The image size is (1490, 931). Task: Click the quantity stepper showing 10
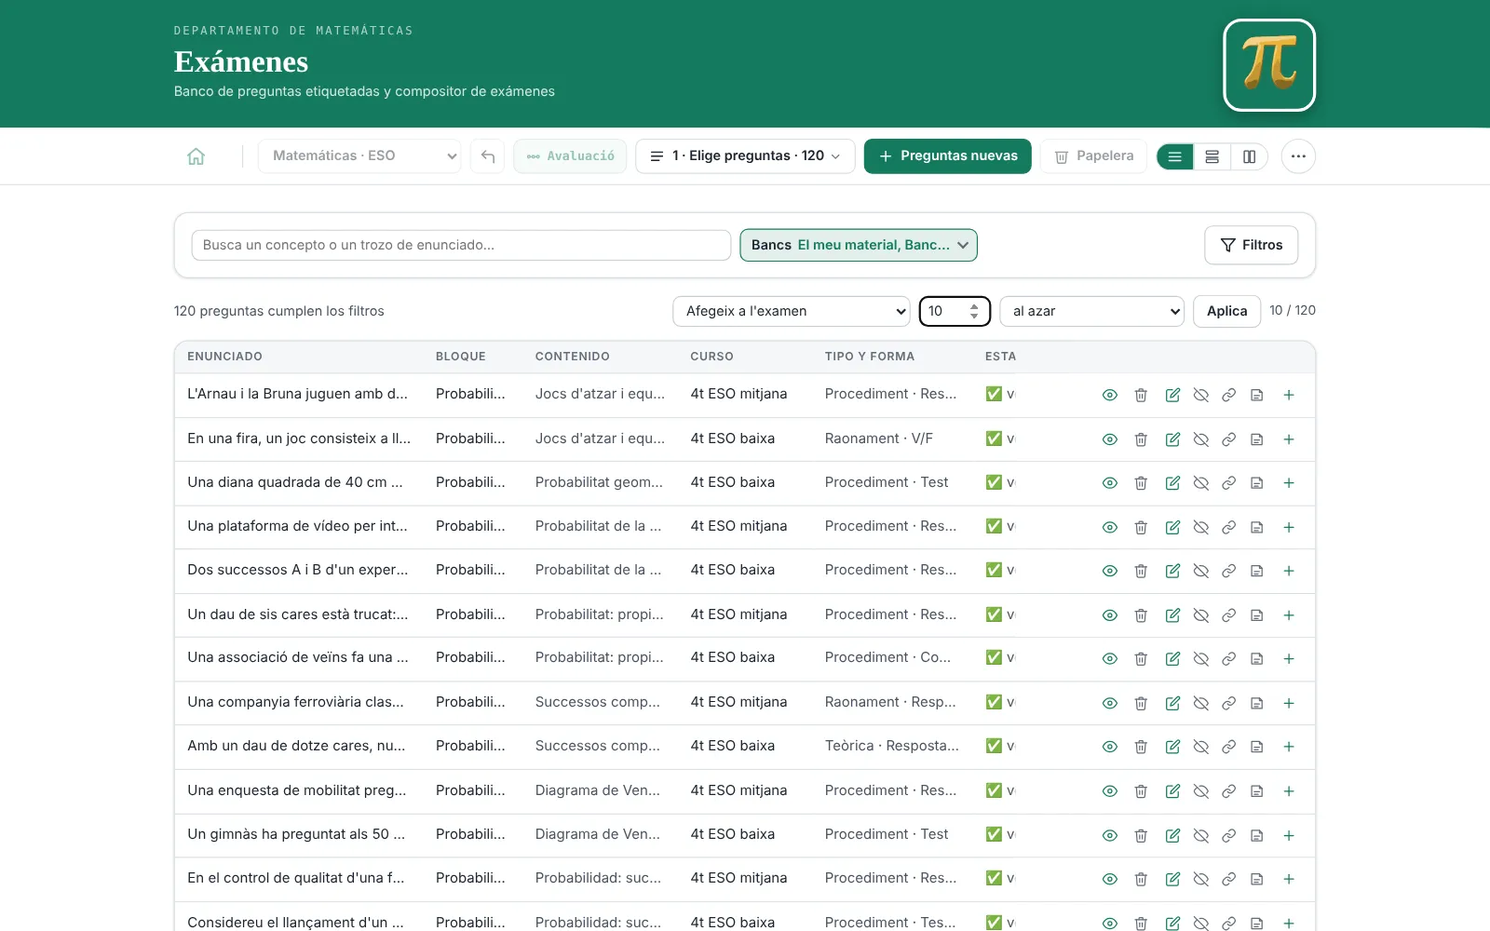tap(955, 311)
